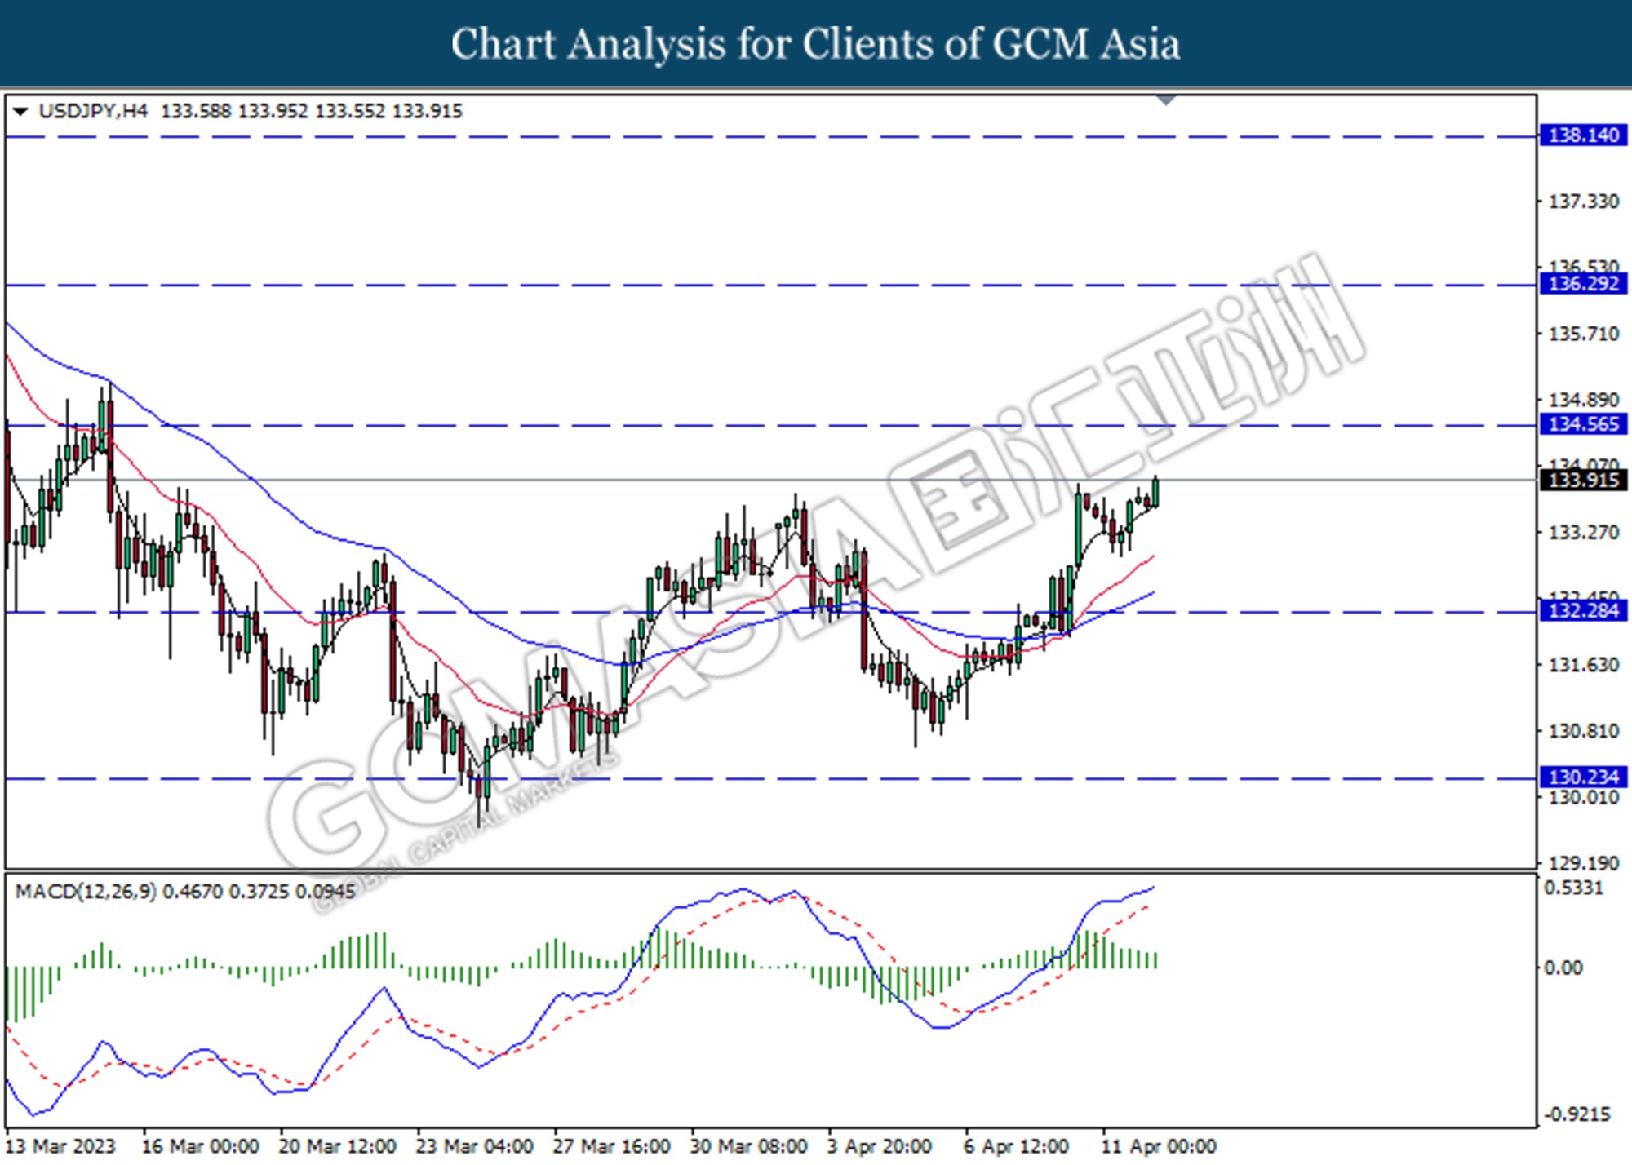Screen dimensions: 1632x1165
Task: Click the 30 Mar 08:00 time label
Action: 748,1146
